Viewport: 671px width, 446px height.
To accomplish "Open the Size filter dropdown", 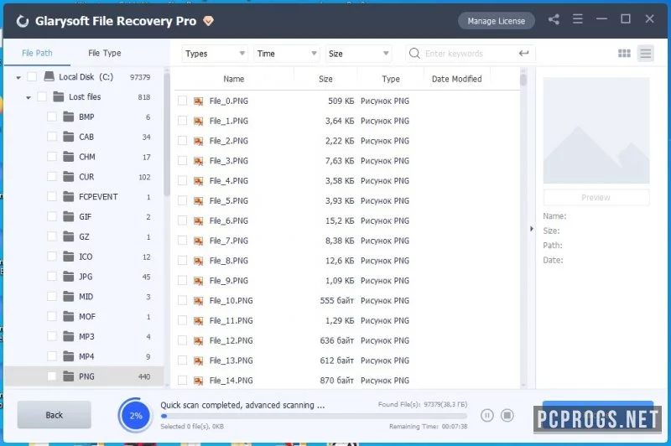I will (x=358, y=54).
